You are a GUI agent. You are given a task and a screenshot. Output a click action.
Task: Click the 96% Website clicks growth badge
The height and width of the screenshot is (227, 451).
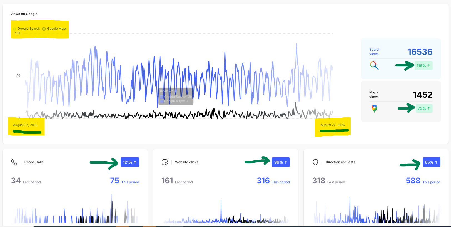[281, 162]
